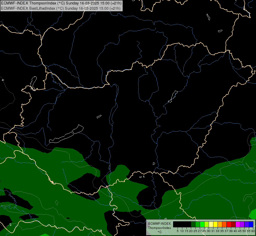Select the yellow 31–33 legend swatch
Viewport: 256px width, 236px height.
click(215, 224)
